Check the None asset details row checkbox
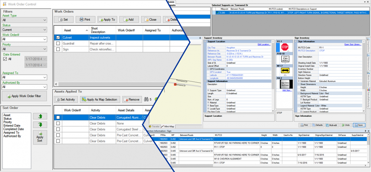 [58, 123]
